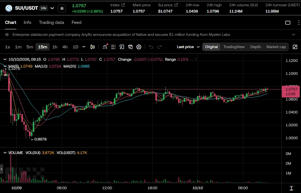Expand the Anyflo news announcement chevron

click(293, 35)
